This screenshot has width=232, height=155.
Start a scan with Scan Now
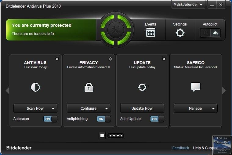click(x=35, y=108)
